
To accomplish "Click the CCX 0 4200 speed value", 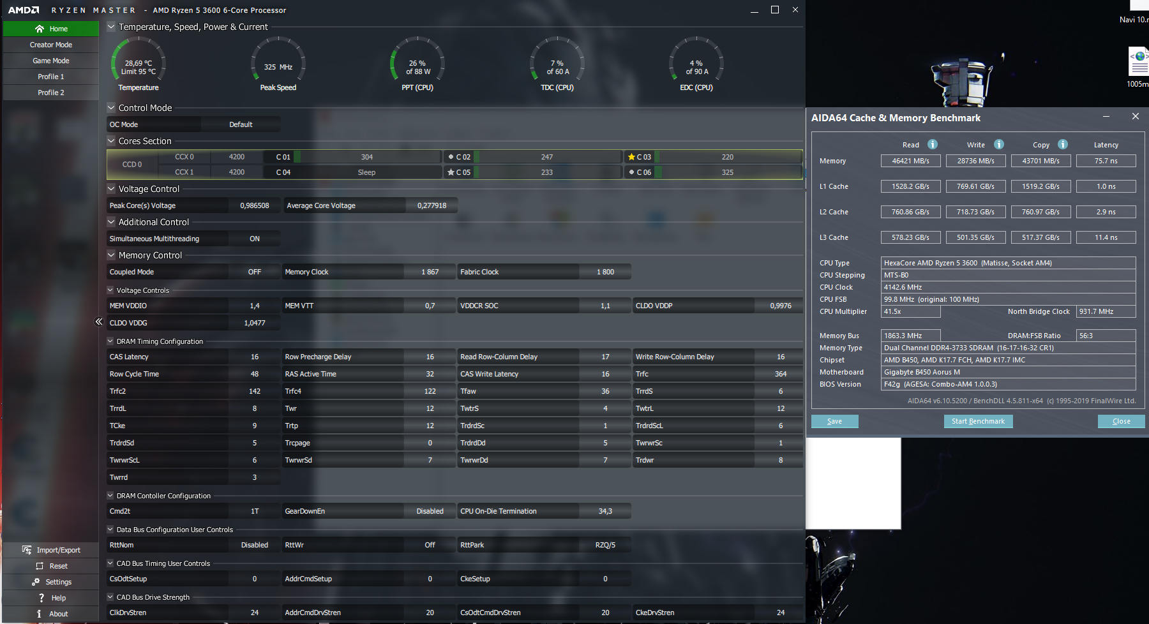I will [x=237, y=157].
